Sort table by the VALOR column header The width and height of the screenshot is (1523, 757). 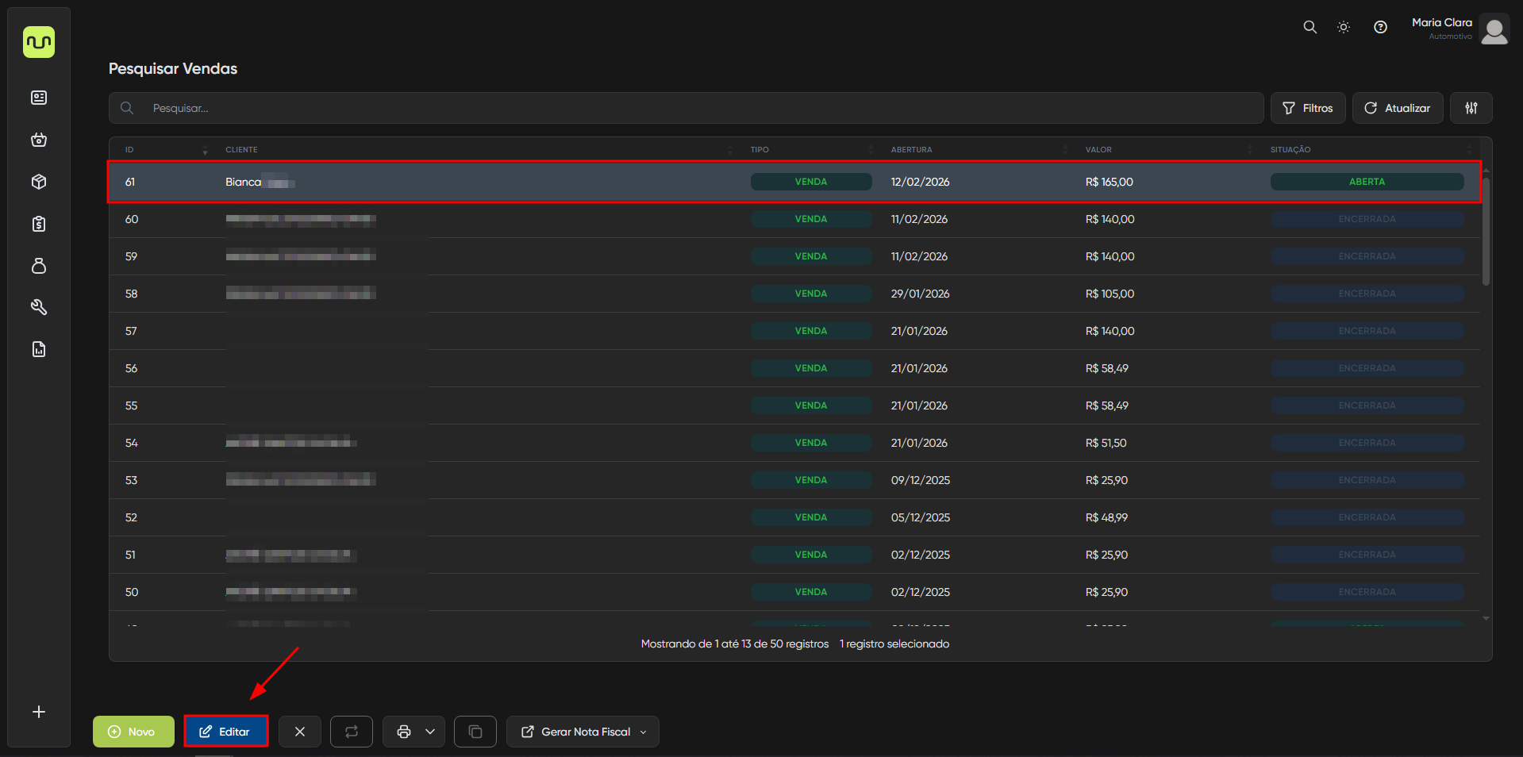pyautogui.click(x=1098, y=150)
